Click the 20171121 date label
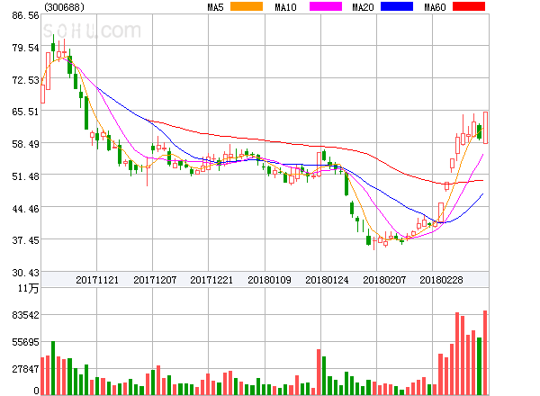This screenshot has width=540, height=396. click(97, 280)
